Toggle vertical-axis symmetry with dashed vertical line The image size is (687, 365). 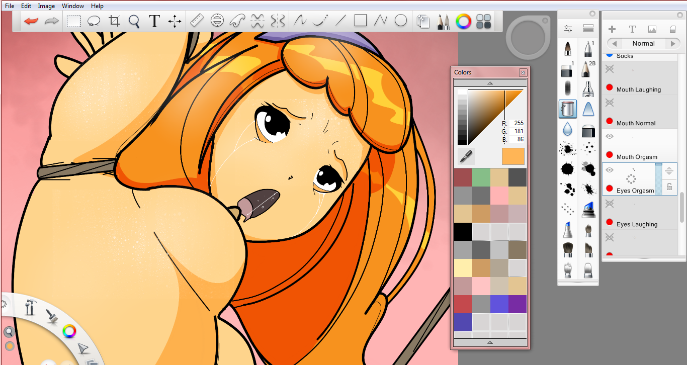[278, 21]
